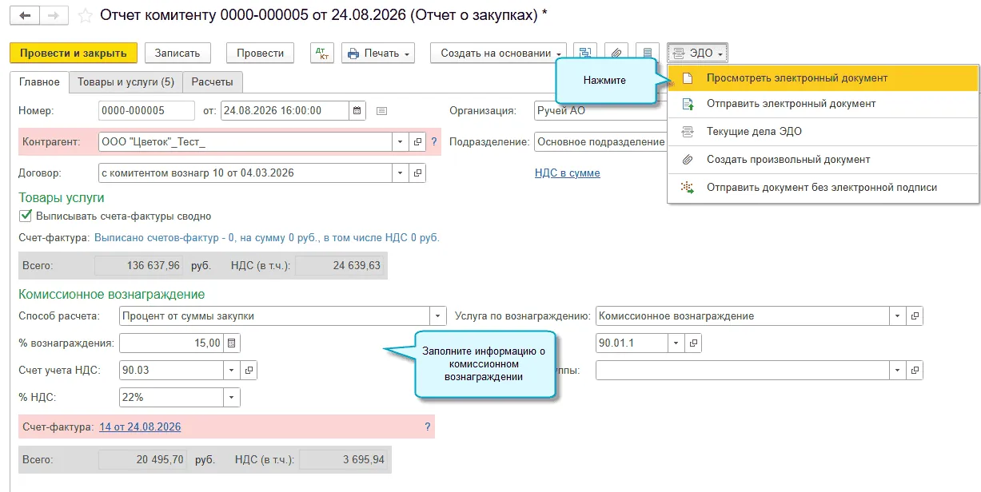Click into the Номер field
Screen dimensions: 981x492
146,111
